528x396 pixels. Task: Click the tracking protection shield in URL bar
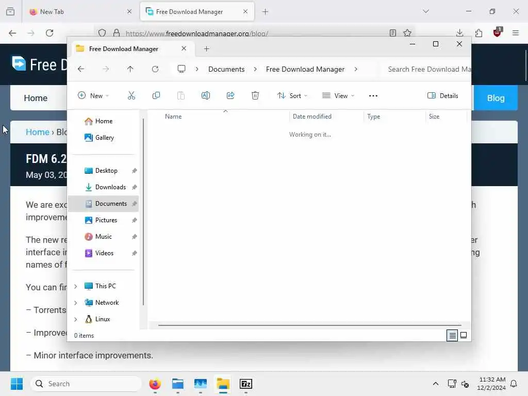click(102, 33)
